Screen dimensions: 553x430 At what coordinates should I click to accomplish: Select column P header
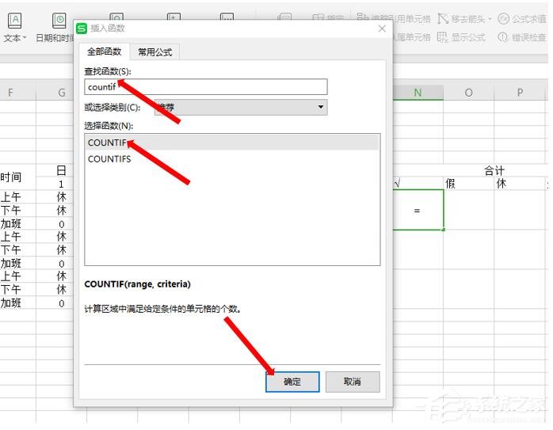[x=520, y=93]
